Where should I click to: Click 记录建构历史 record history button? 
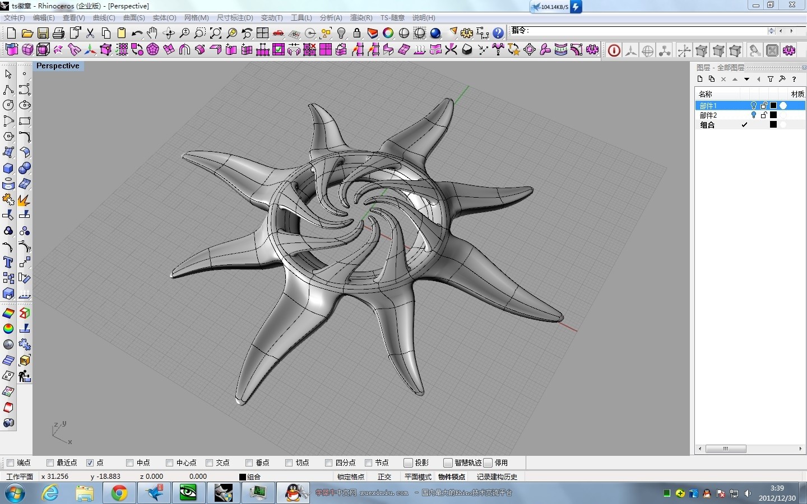click(497, 477)
